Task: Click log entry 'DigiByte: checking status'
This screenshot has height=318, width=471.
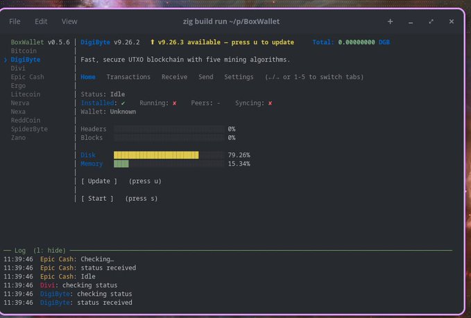Action: pyautogui.click(x=86, y=294)
